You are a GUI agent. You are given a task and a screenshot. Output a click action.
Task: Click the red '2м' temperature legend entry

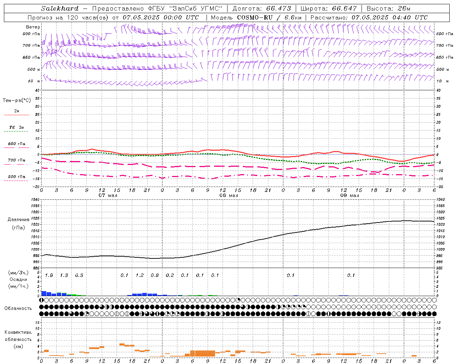(17, 111)
